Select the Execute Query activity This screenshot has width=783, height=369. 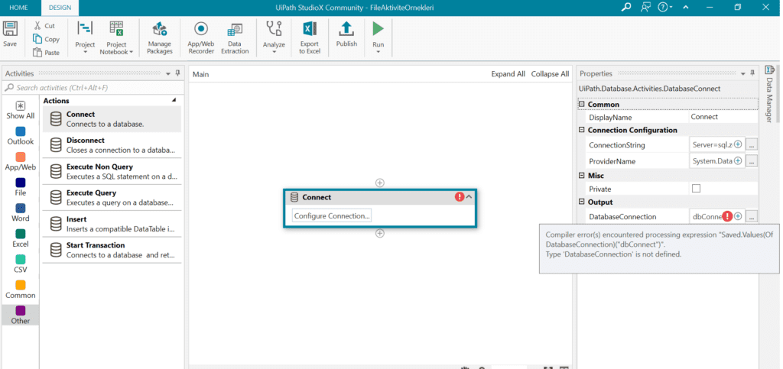[x=111, y=197]
